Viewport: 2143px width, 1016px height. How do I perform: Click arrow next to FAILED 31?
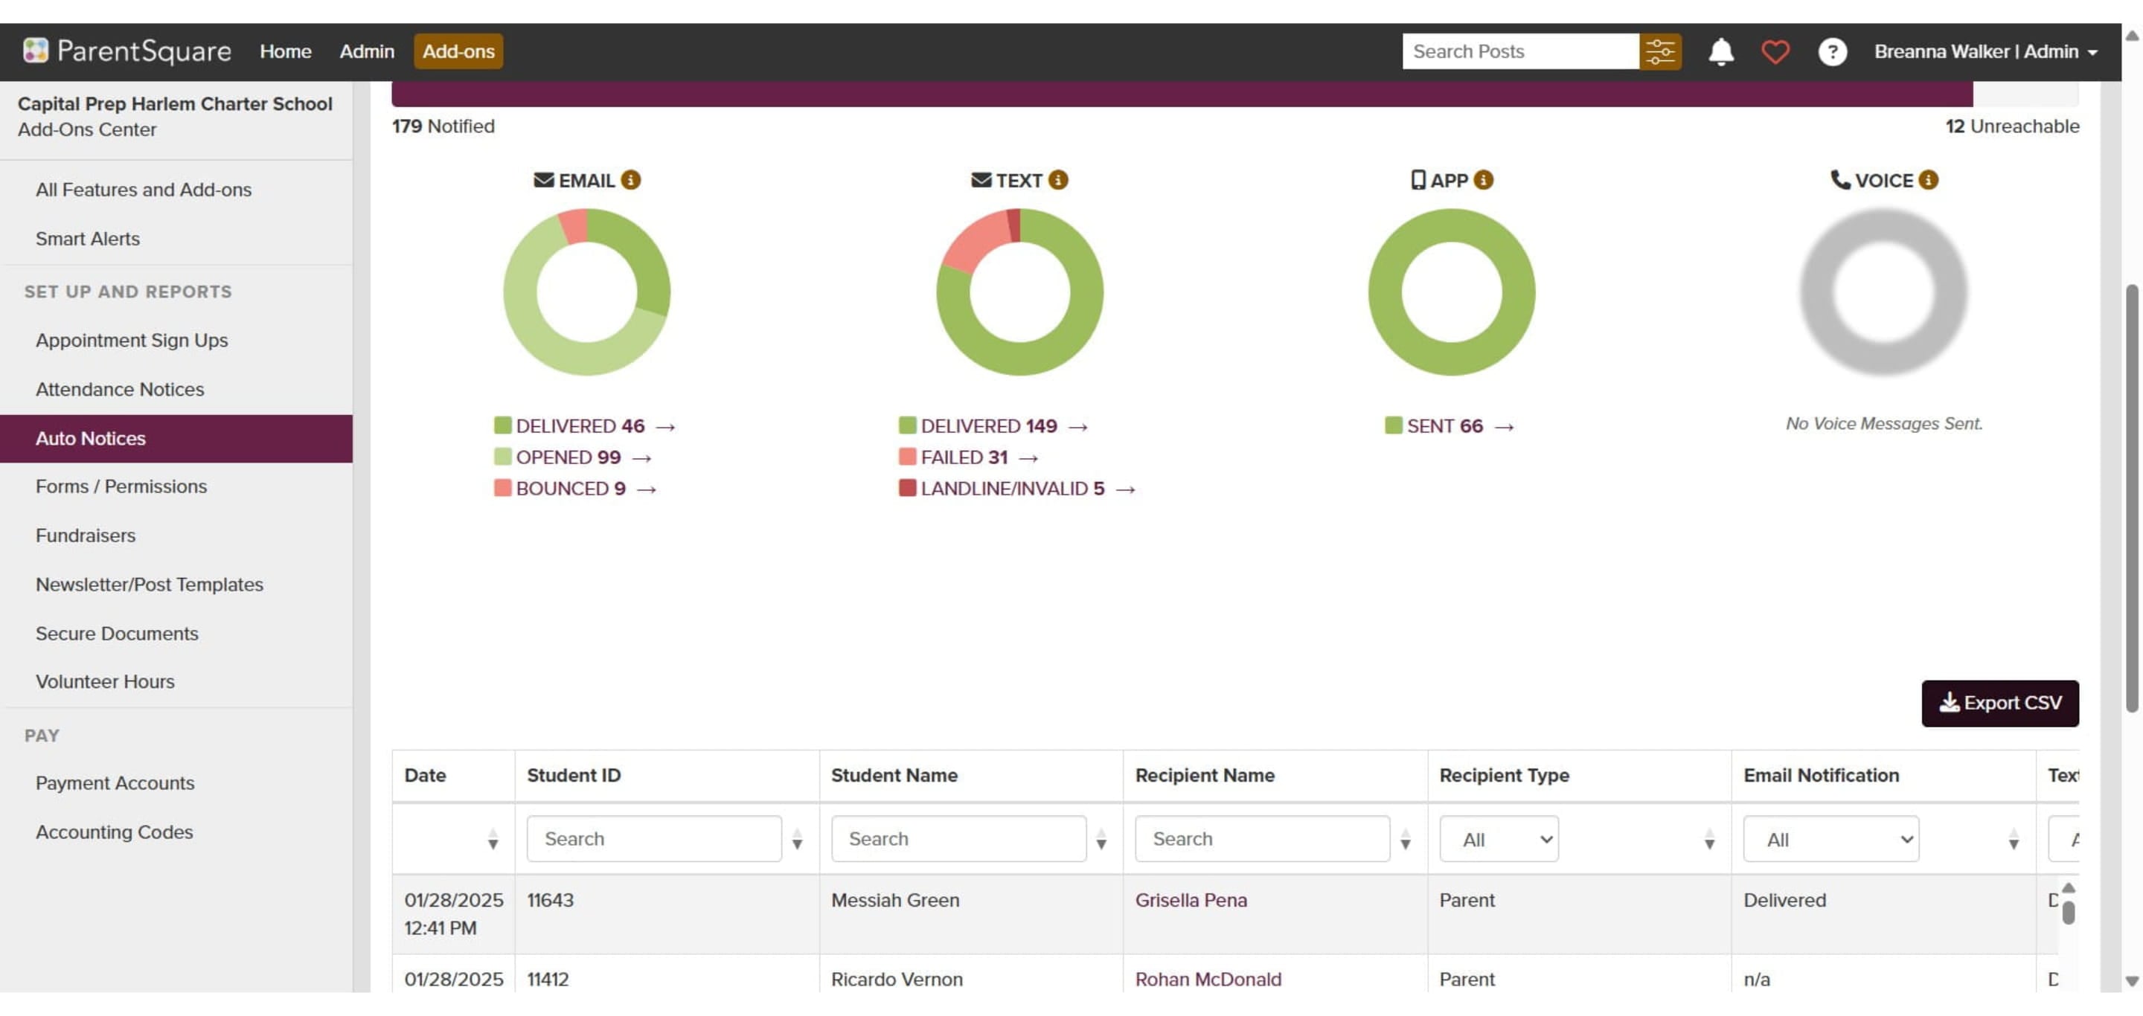click(1028, 458)
